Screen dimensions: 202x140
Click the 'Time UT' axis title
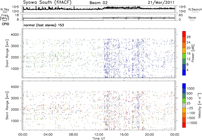[99, 138]
